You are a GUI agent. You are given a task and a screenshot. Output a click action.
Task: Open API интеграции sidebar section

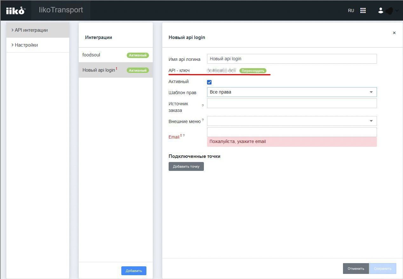[31, 30]
